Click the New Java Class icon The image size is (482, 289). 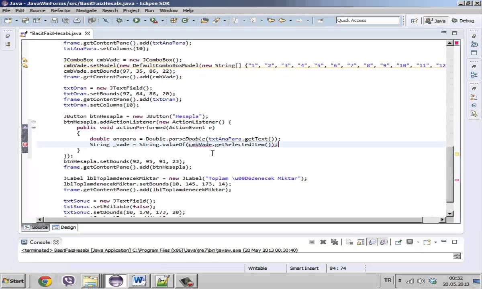[x=185, y=20]
